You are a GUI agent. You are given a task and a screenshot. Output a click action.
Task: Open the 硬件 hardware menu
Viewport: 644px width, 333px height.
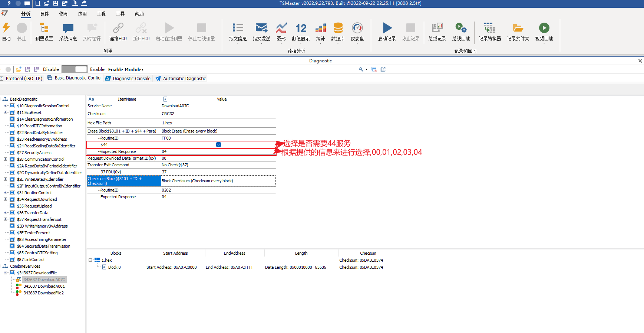tap(44, 14)
